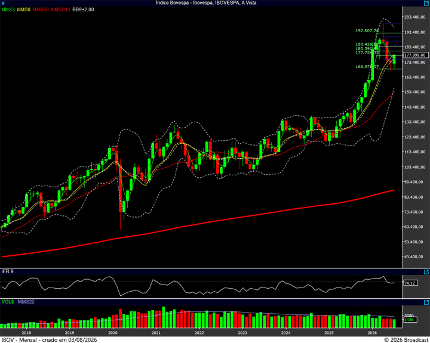The width and height of the screenshot is (430, 343).
Task: Open the chart menu arrow icon at top-left
Action: (x=3, y=3)
